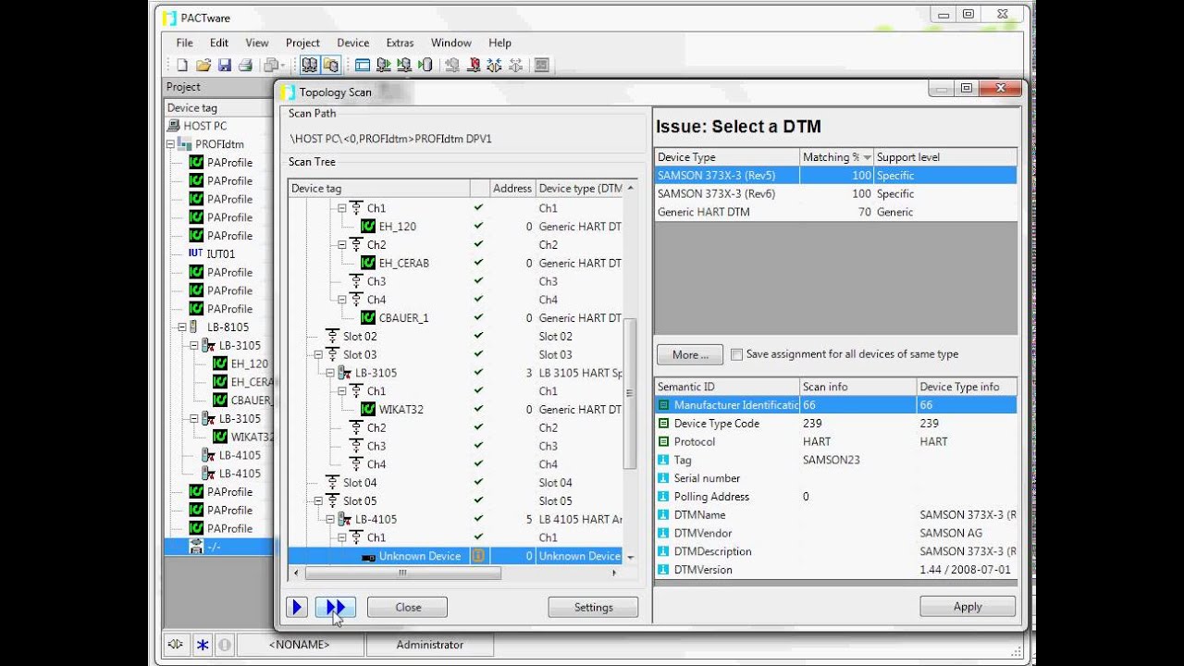Screen dimensions: 1184x666
Task: Click the Open project folder icon
Action: point(203,65)
